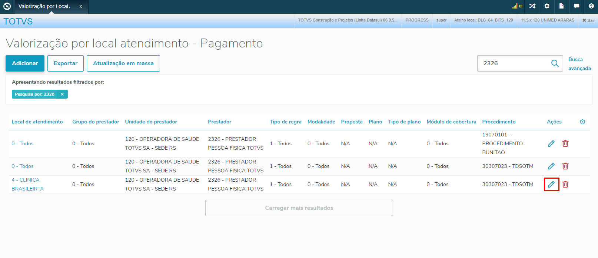Click Tipo de plano column header

pos(404,122)
